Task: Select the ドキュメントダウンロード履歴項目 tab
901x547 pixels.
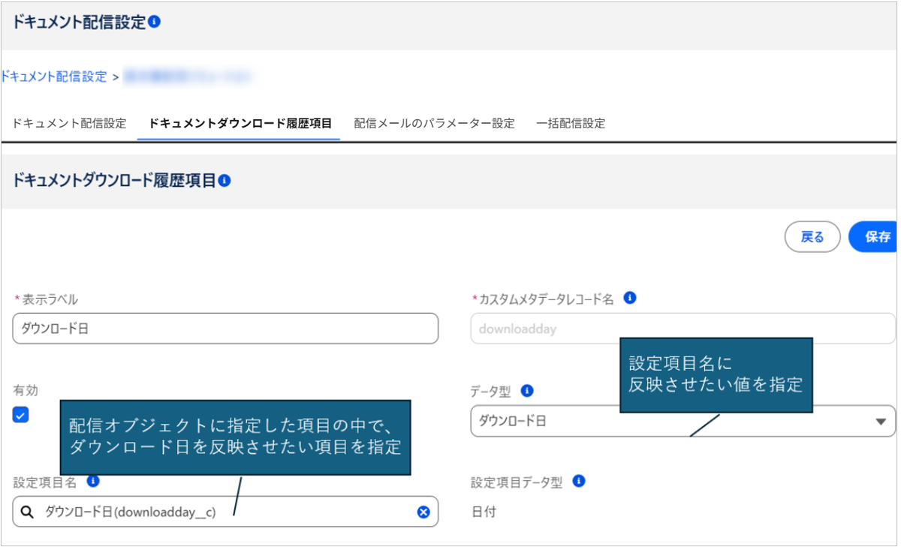Action: 240,124
